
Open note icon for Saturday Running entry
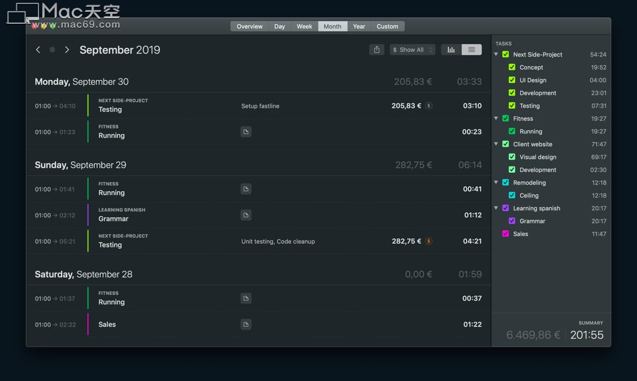(x=246, y=298)
